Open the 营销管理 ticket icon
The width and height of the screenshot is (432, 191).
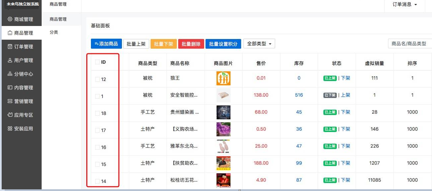(x=10, y=101)
